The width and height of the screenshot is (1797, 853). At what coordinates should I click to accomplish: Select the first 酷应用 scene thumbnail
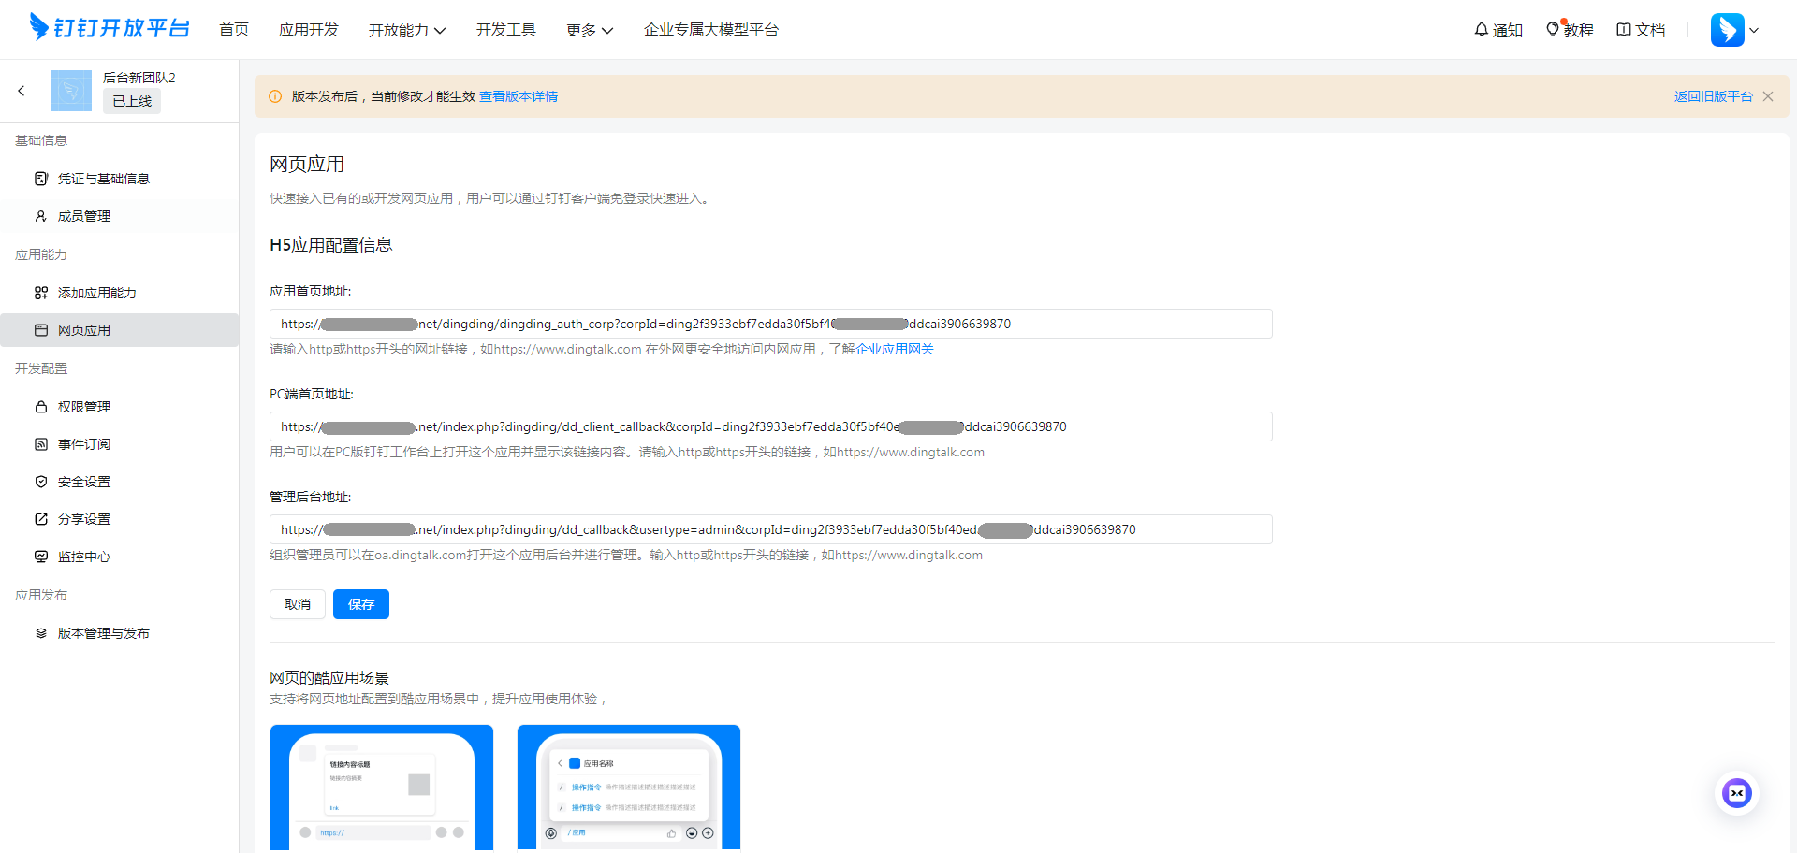coord(382,787)
